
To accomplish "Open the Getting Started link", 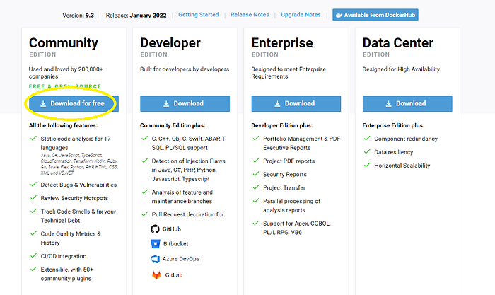I will (x=198, y=15).
